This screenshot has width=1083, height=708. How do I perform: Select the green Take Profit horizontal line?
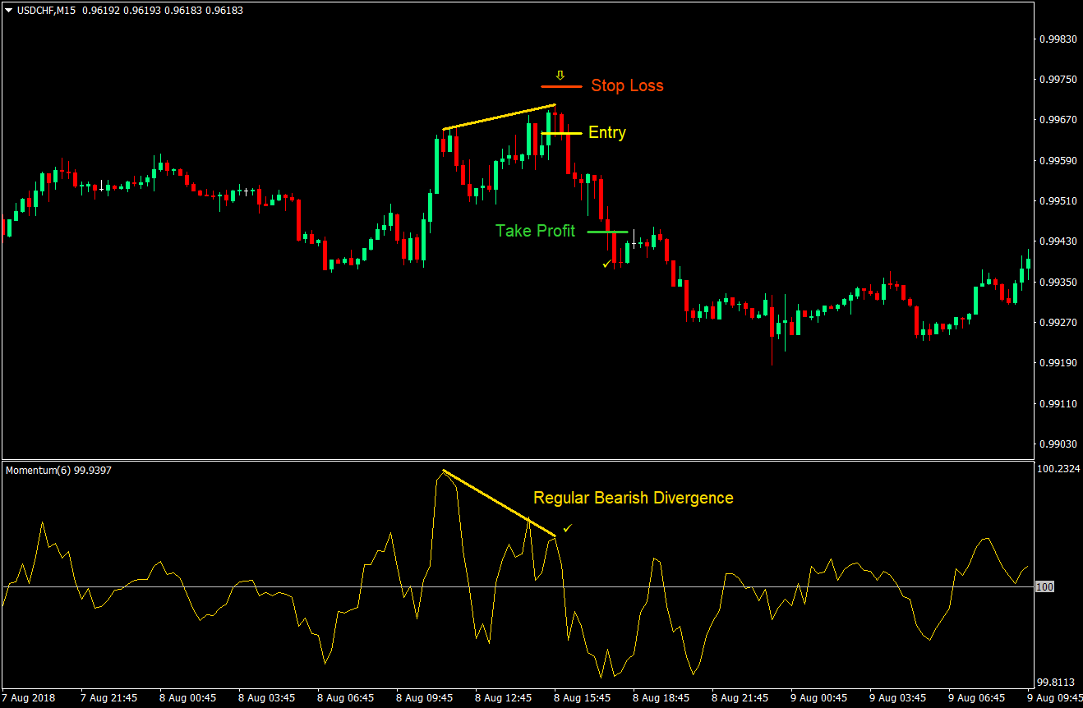pyautogui.click(x=607, y=232)
